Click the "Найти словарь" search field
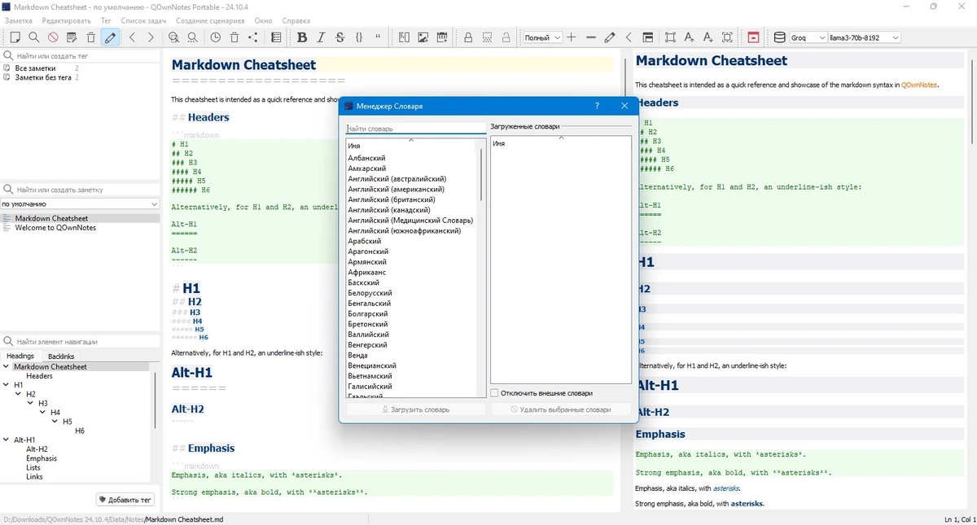 (x=415, y=129)
